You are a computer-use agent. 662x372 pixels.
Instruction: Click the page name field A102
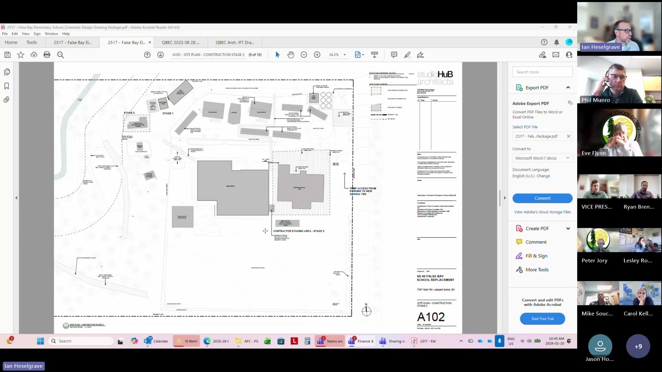tap(208, 55)
